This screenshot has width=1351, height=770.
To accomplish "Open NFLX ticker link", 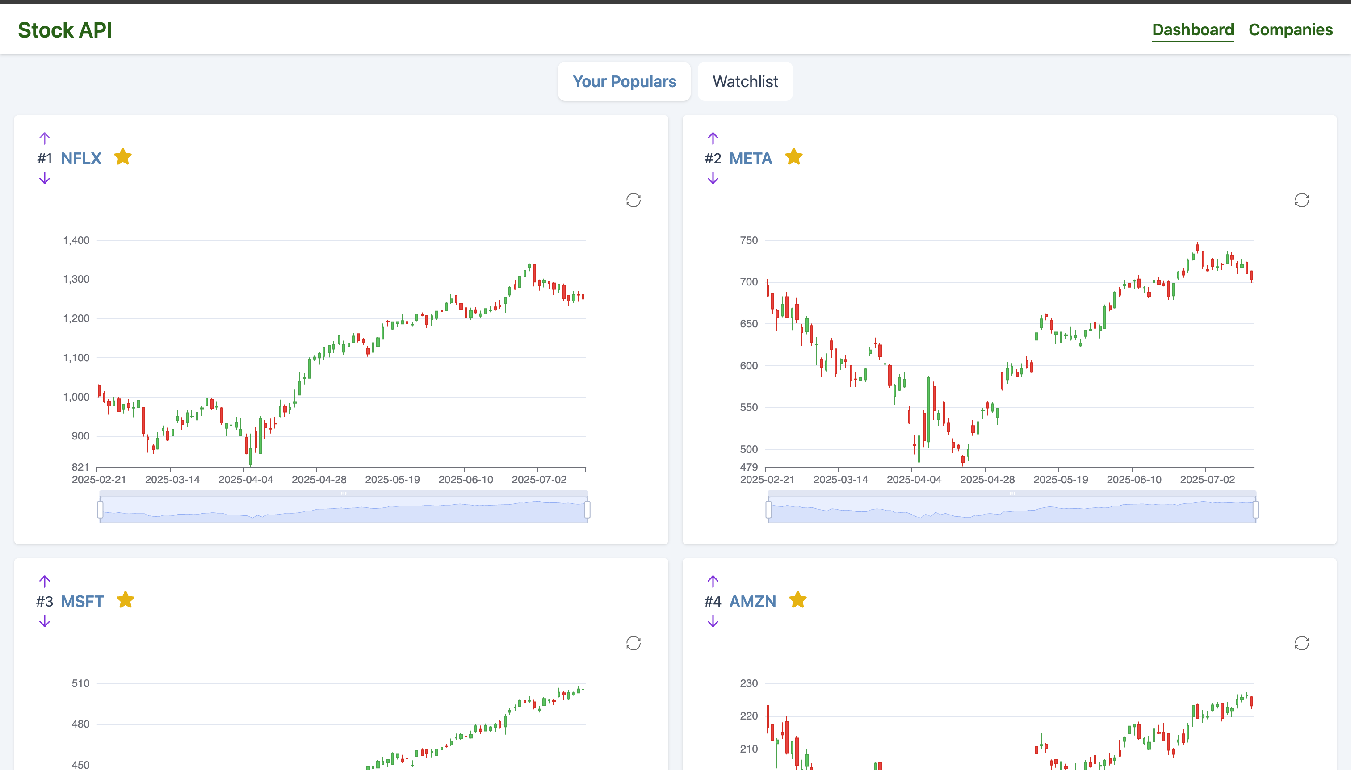I will coord(81,158).
